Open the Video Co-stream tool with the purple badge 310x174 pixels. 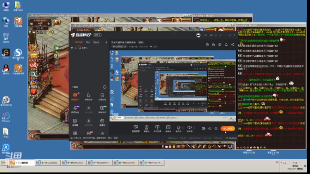[75, 109]
